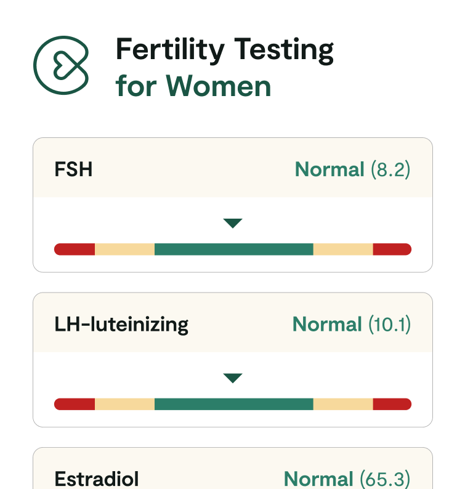457x489 pixels.
Task: Click the right red segment of FSH bar
Action: tap(392, 249)
